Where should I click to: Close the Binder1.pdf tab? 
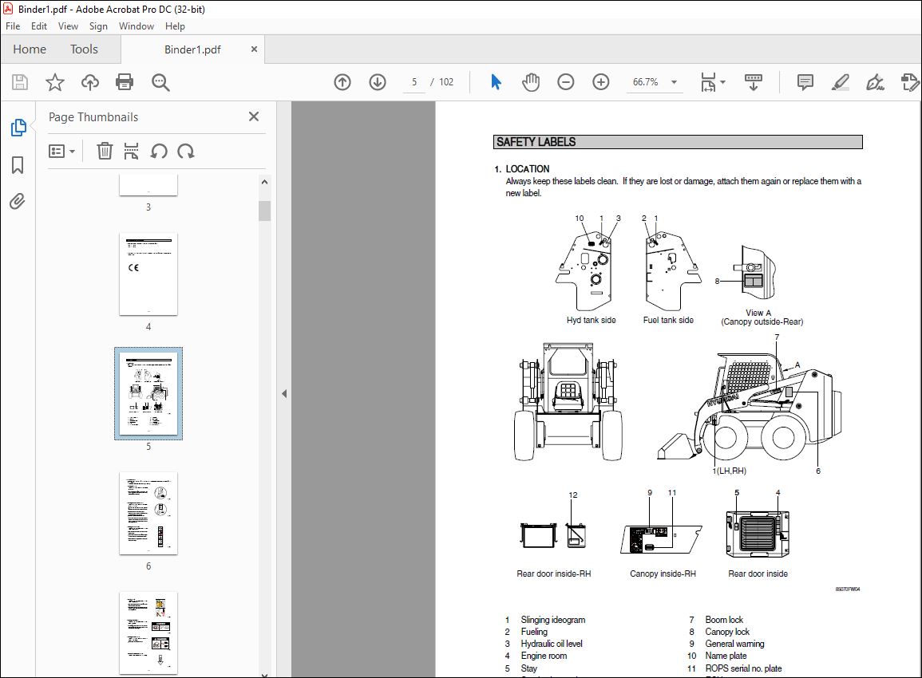click(254, 49)
